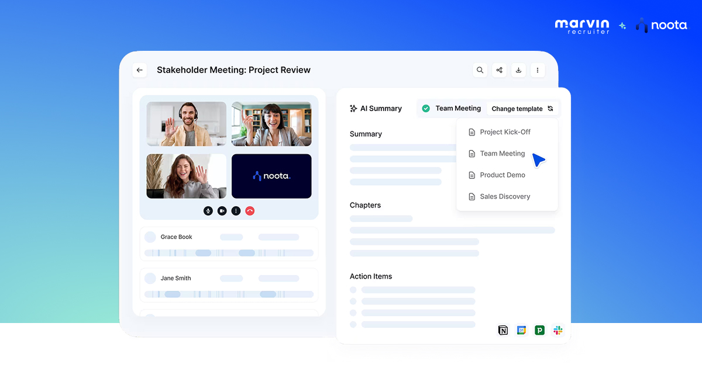Click the share icon in the header
Image resolution: width=702 pixels, height=368 pixels.
coord(499,70)
